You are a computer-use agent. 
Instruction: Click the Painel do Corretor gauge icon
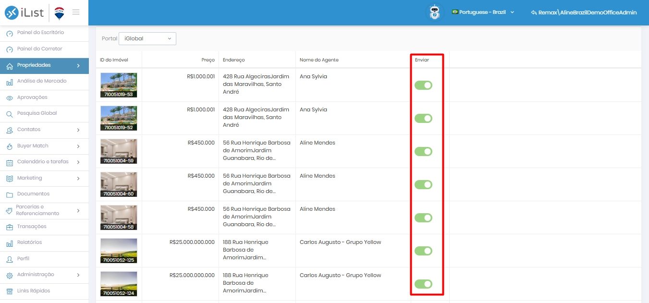[x=10, y=49]
